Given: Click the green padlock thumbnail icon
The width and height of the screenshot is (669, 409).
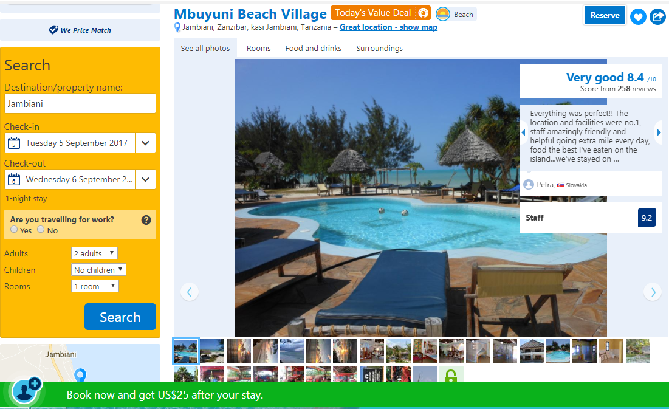Looking at the screenshot, I should [x=451, y=376].
